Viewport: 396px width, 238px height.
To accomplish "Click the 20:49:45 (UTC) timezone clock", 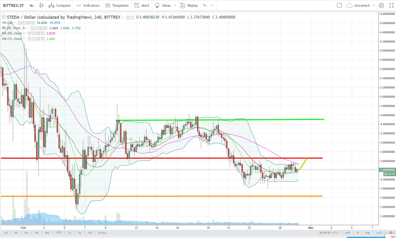I will tap(329, 233).
